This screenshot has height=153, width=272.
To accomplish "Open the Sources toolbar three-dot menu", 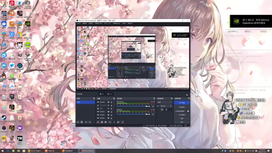I will coord(114,122).
